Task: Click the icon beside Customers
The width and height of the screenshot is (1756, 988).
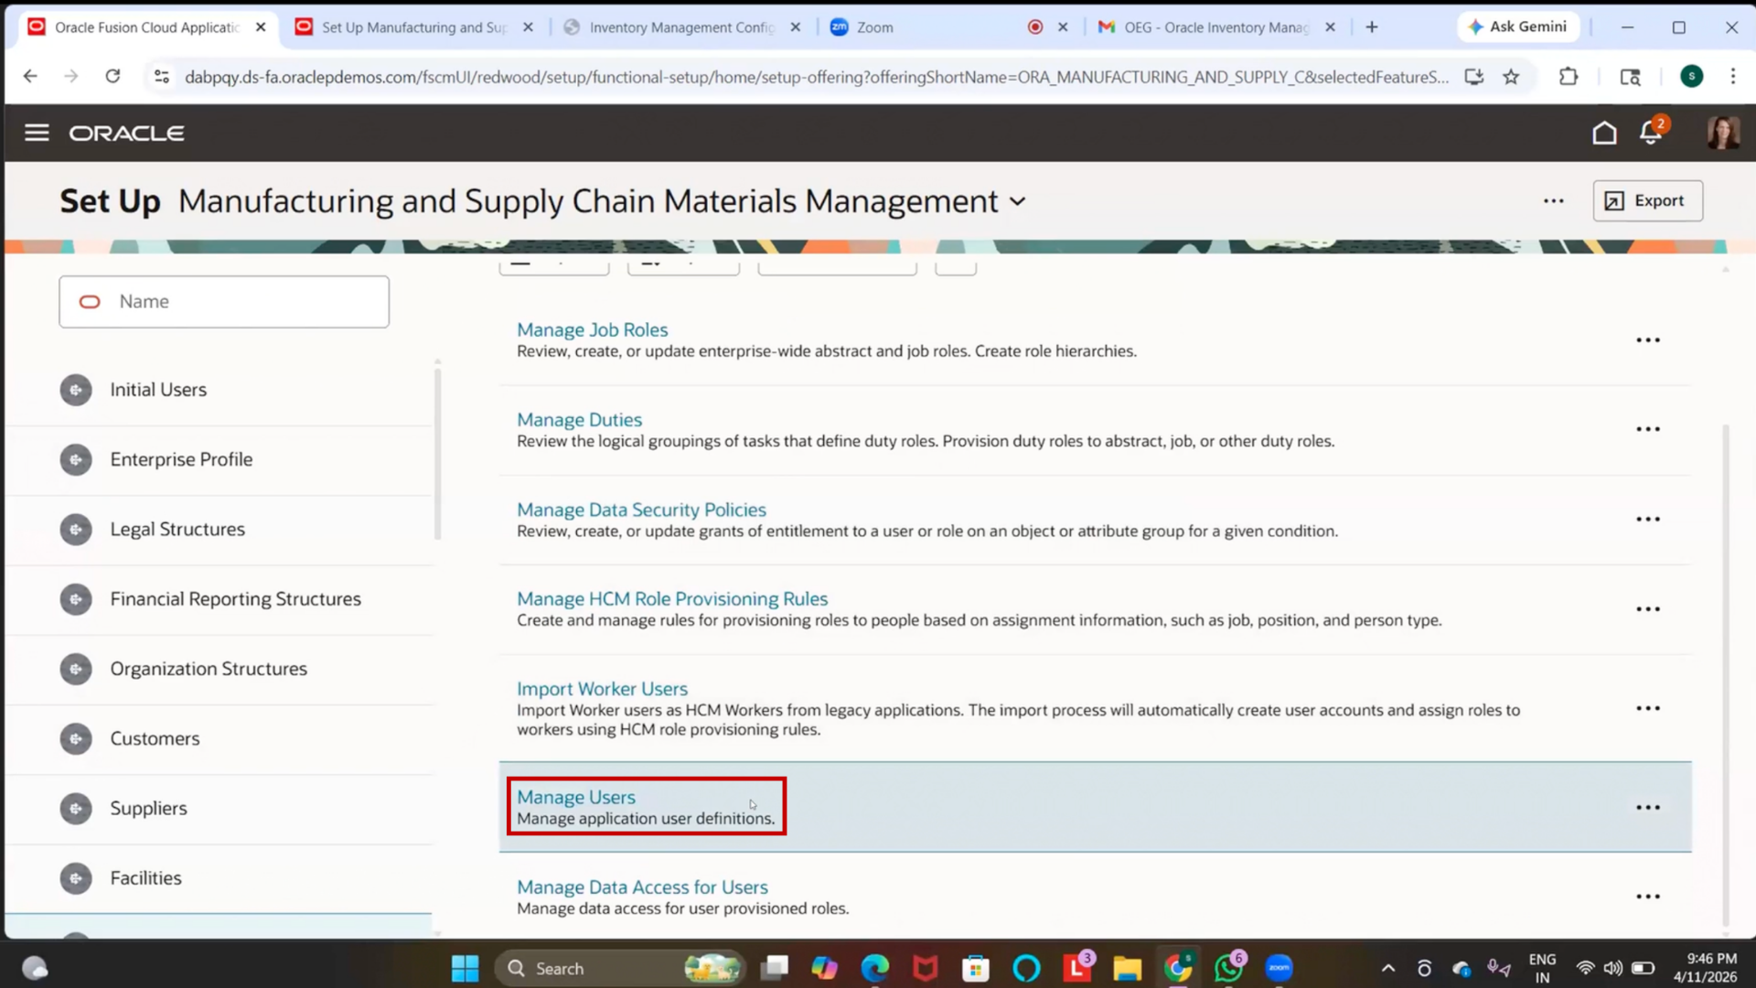Action: click(x=76, y=738)
